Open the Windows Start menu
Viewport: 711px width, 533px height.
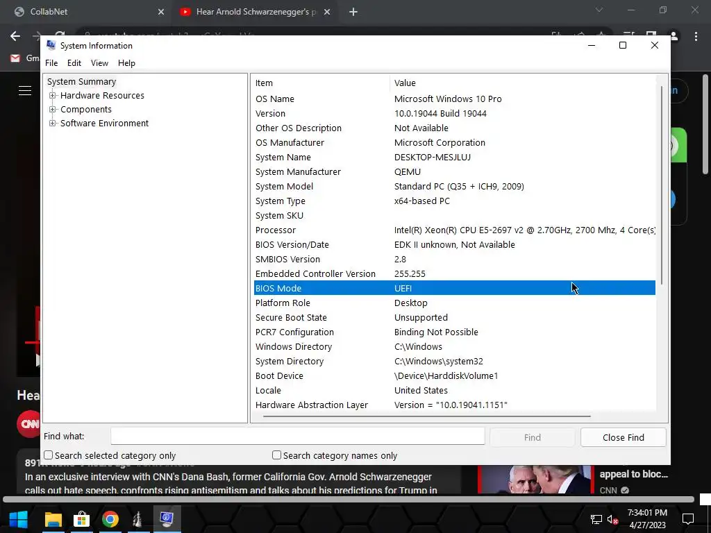coord(19,519)
